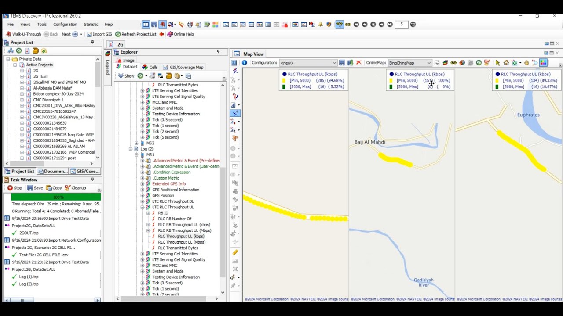This screenshot has height=316, width=563.
Task: Click the save icon in the main toolbar
Action: (x=154, y=25)
